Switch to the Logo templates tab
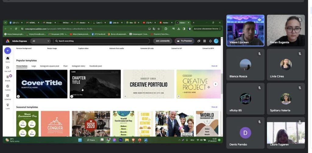The image size is (312, 153). (x=34, y=66)
